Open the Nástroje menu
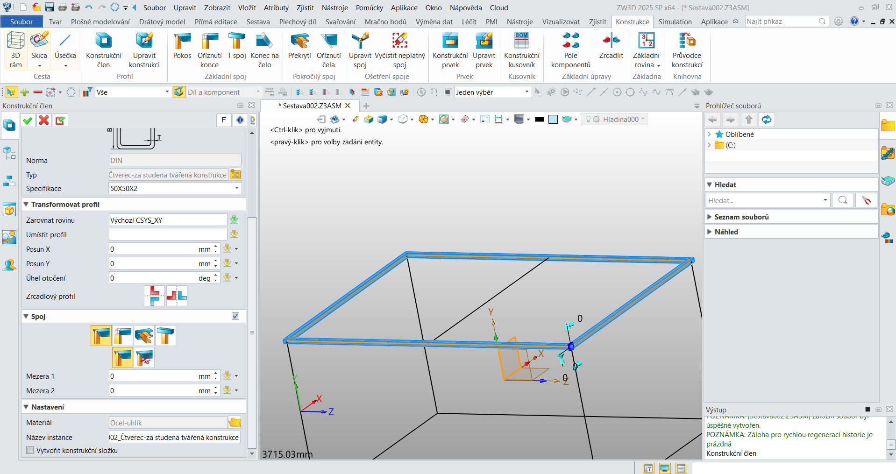This screenshot has height=474, width=896. (x=334, y=7)
